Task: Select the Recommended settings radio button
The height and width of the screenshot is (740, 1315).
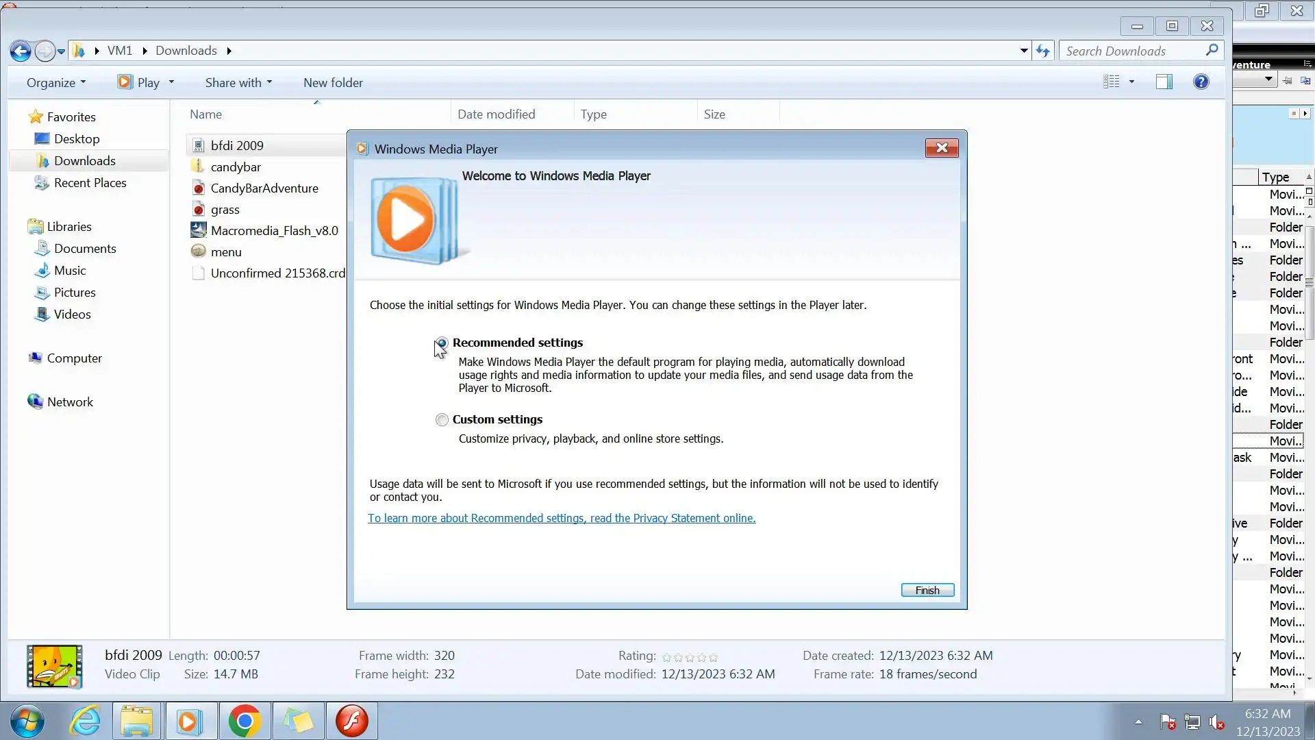Action: coord(442,343)
